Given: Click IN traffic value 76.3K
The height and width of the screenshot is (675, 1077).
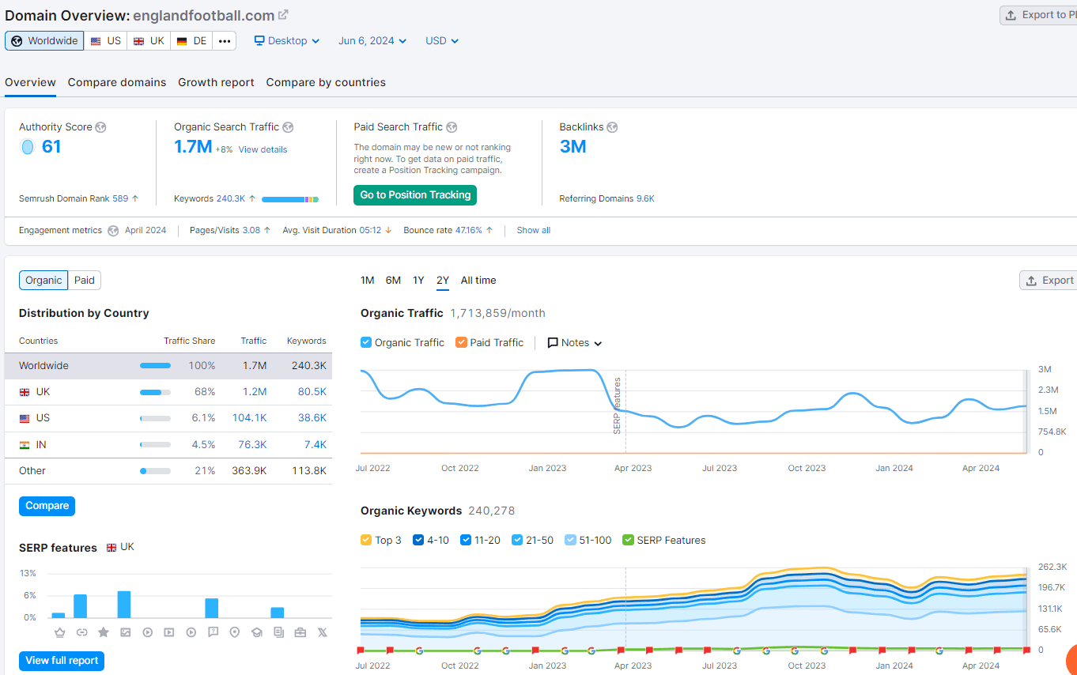Looking at the screenshot, I should click(252, 445).
